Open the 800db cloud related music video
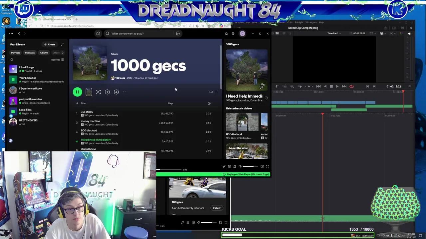The image size is (426, 239). 242,122
